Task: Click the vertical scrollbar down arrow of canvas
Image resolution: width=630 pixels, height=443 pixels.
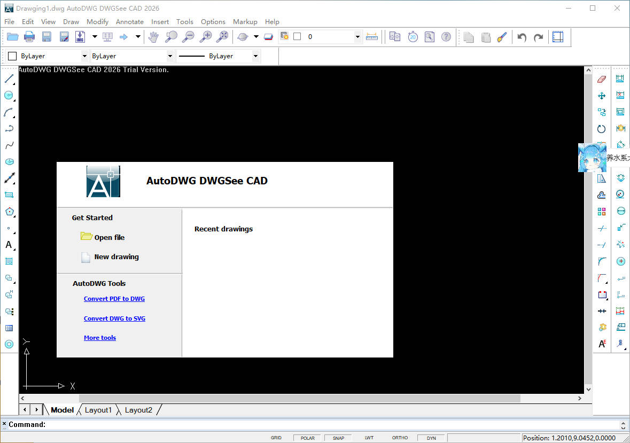Action: [588, 389]
